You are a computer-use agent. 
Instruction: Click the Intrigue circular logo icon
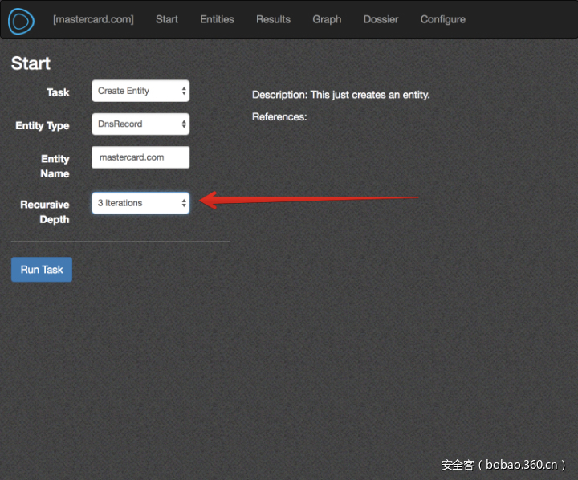pyautogui.click(x=22, y=20)
